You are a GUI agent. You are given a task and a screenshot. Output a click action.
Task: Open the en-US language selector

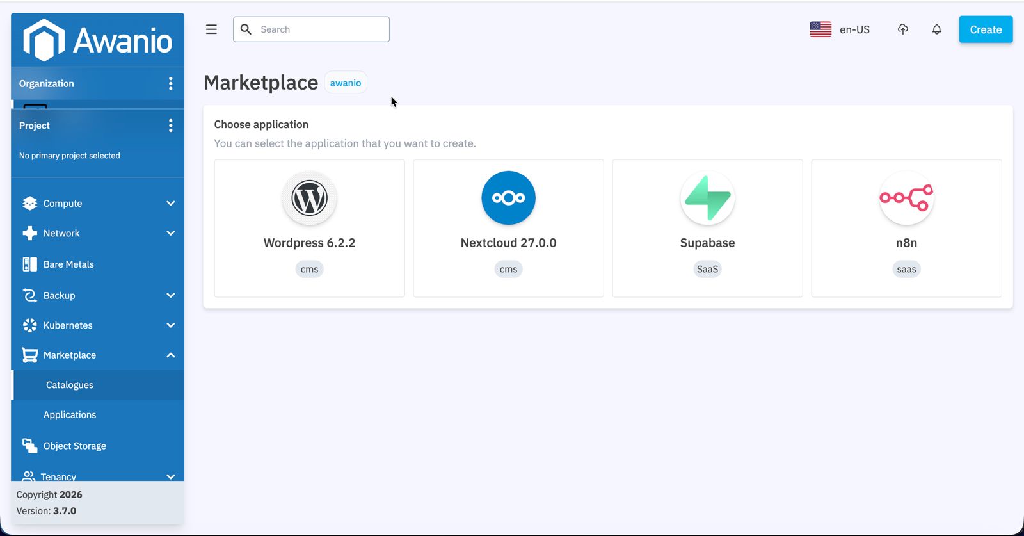(840, 29)
